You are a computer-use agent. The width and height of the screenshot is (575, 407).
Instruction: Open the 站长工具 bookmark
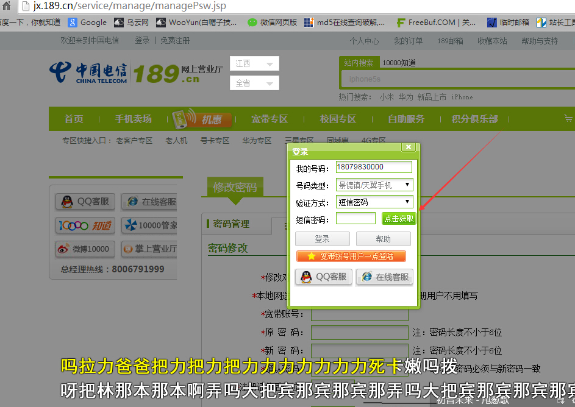pos(555,23)
